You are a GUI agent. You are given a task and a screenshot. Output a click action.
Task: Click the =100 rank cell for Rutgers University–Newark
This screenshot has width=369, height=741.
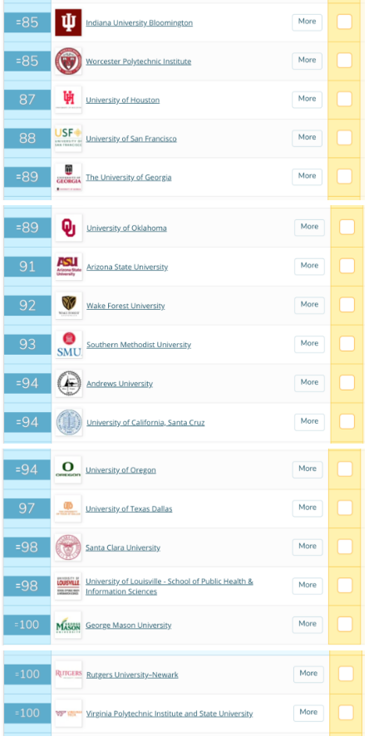point(27,675)
